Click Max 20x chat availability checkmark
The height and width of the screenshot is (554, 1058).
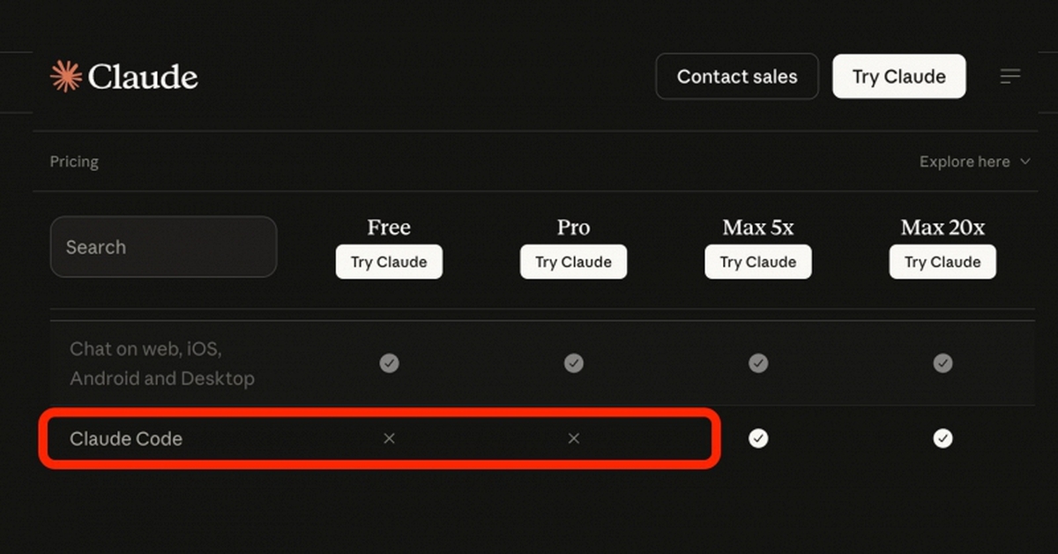click(x=943, y=363)
